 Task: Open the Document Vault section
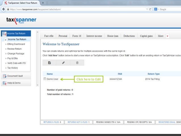click(x=16, y=76)
